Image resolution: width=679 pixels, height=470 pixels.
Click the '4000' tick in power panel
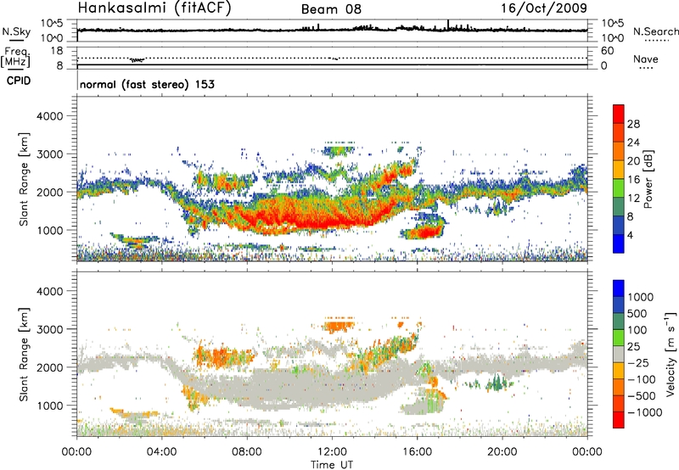point(49,116)
